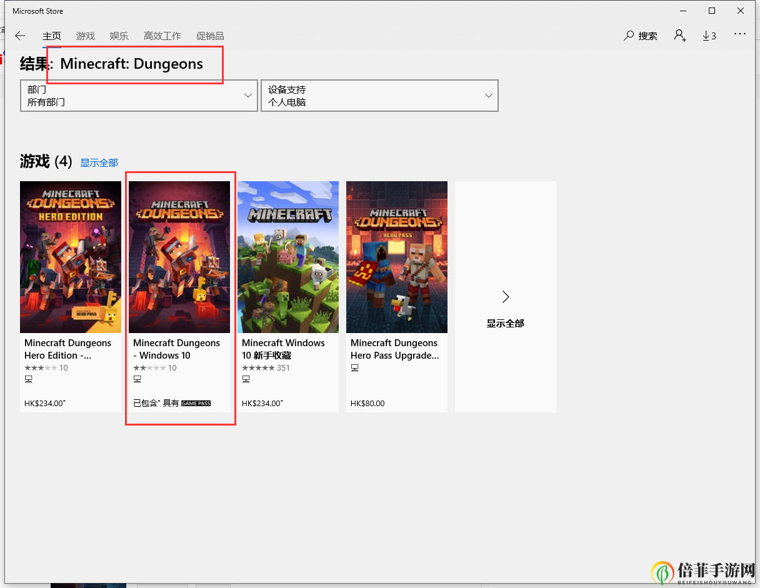Switch to the 游戏 tab
Image resolution: width=760 pixels, height=588 pixels.
[86, 36]
